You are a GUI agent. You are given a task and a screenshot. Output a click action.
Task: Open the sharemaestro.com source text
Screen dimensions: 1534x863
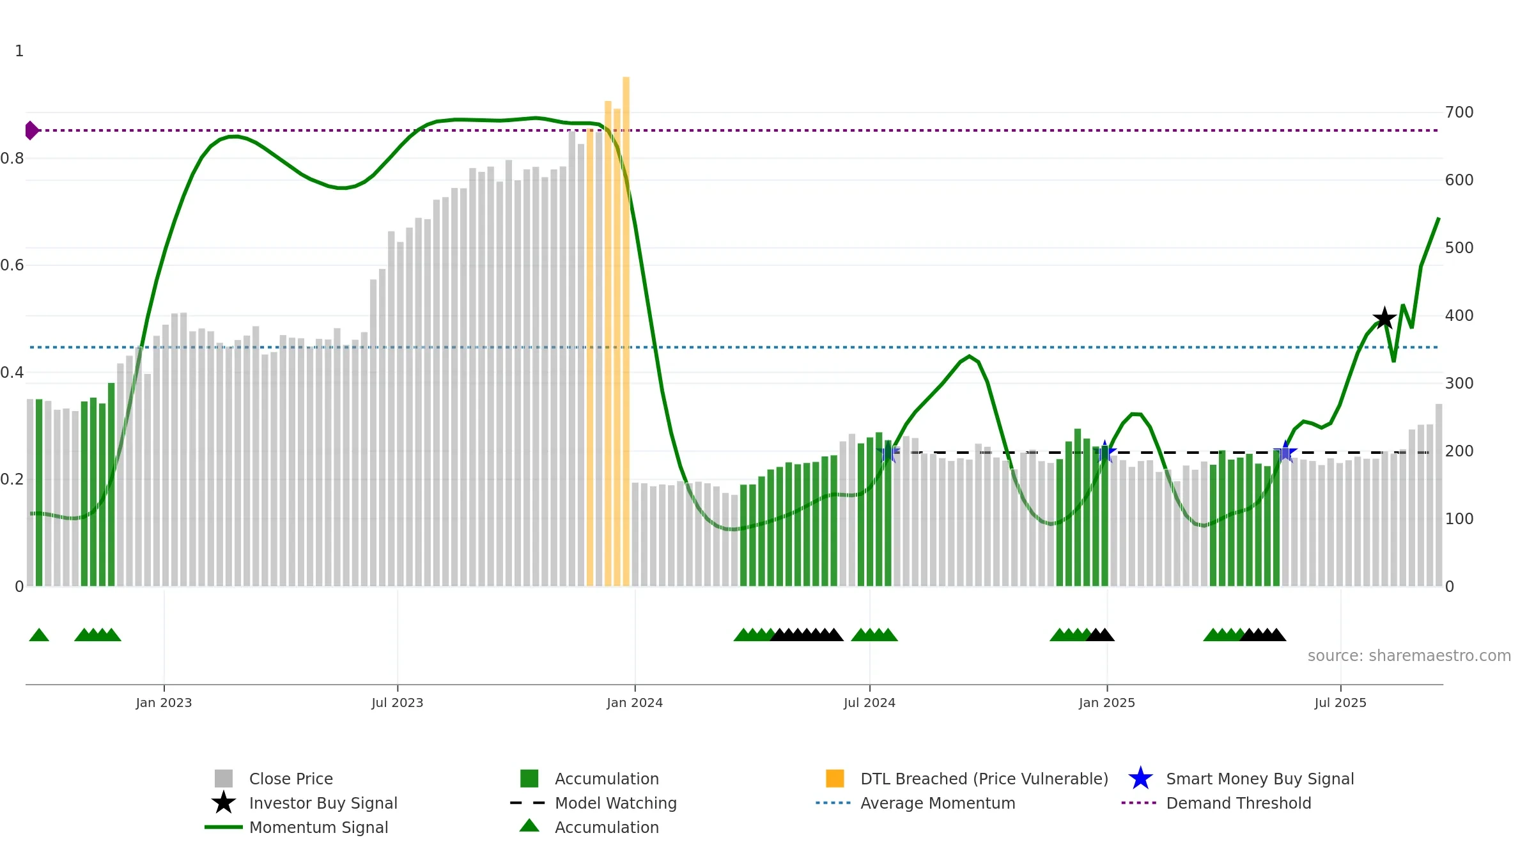pyautogui.click(x=1409, y=656)
